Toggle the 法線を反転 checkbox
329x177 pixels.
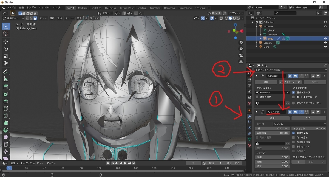[x=294, y=133]
